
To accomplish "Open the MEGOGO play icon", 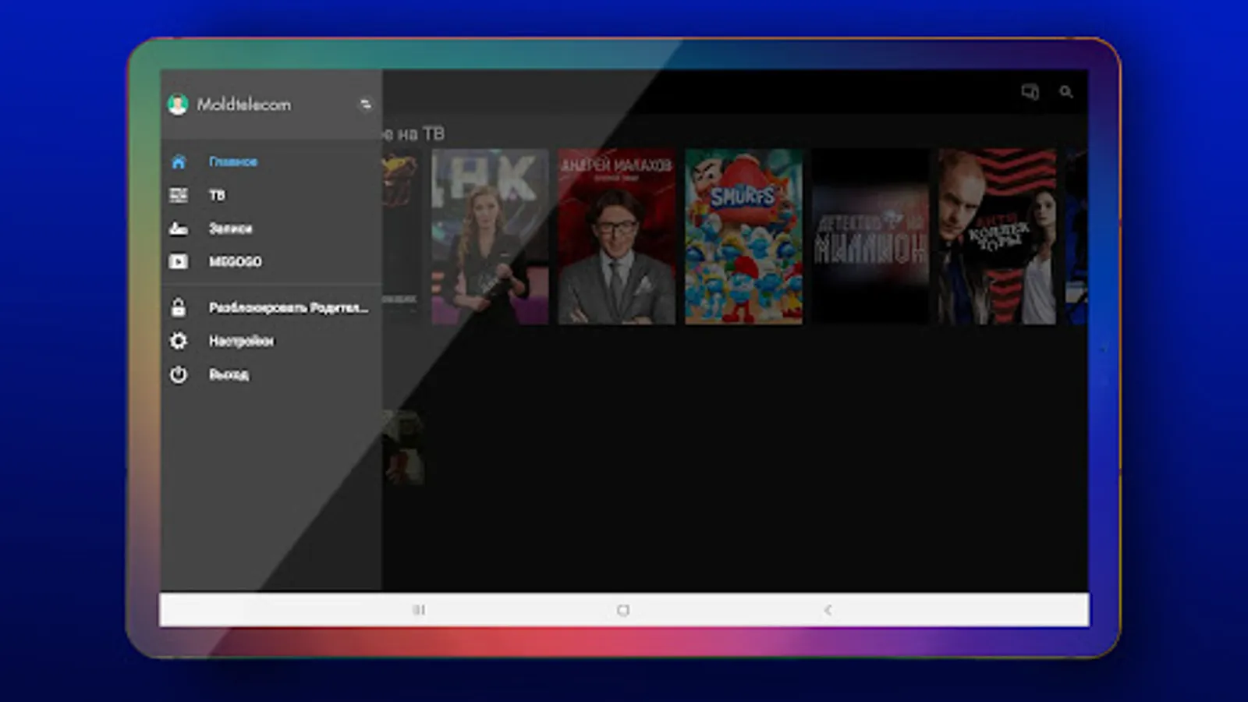I will click(179, 262).
